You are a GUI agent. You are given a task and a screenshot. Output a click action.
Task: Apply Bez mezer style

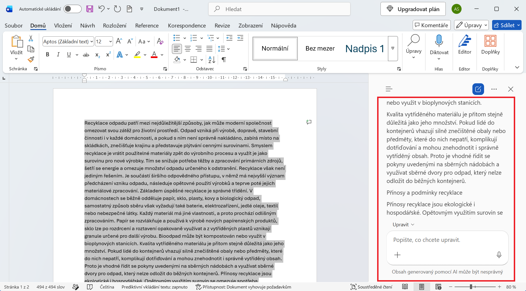(320, 49)
